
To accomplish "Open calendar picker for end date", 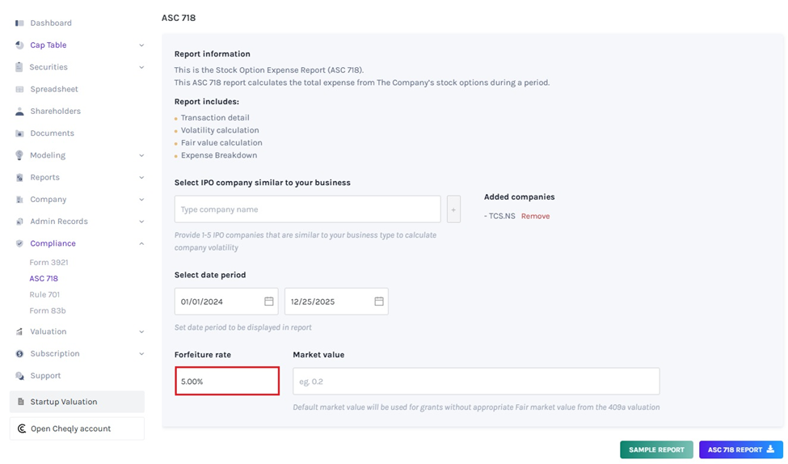I will [x=378, y=302].
